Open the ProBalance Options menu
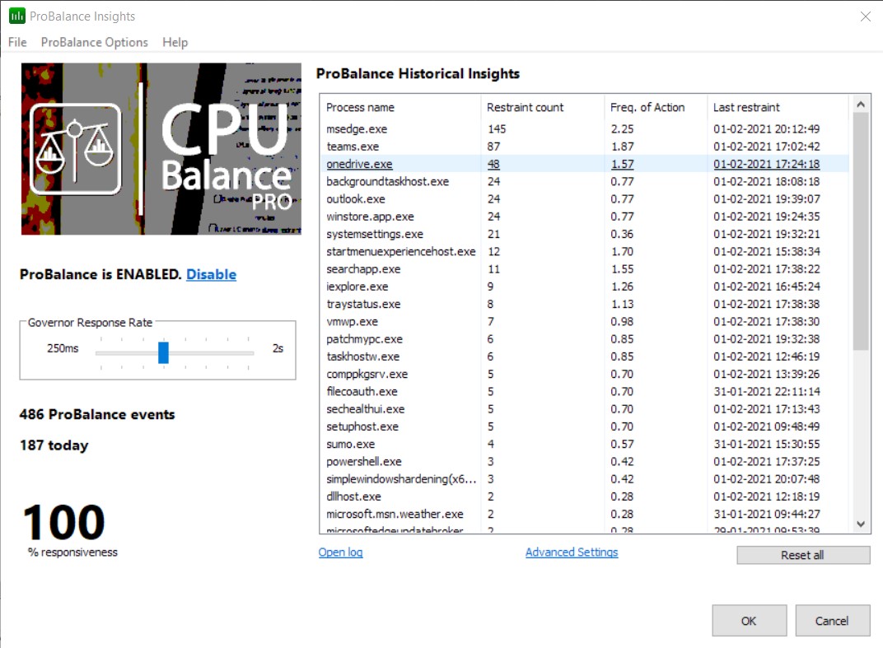Image resolution: width=883 pixels, height=648 pixels. (x=94, y=42)
